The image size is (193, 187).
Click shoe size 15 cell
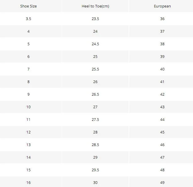pos(28,170)
